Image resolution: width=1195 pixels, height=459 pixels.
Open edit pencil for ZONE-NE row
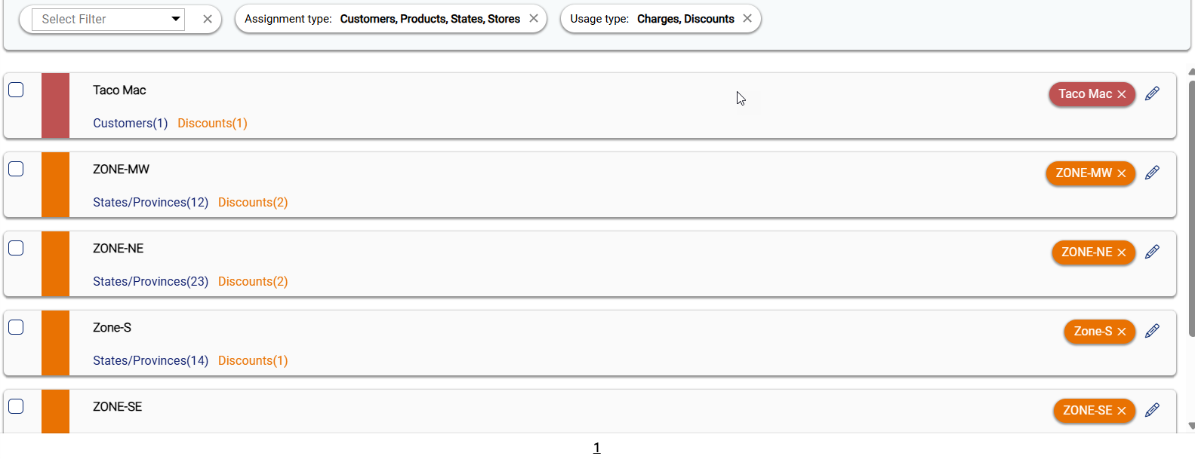tap(1152, 252)
